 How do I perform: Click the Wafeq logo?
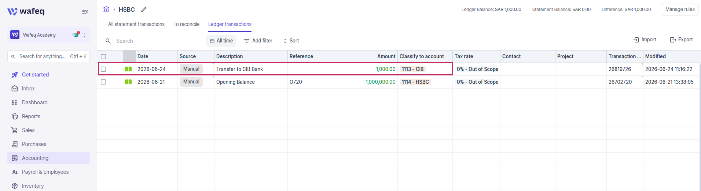point(26,11)
